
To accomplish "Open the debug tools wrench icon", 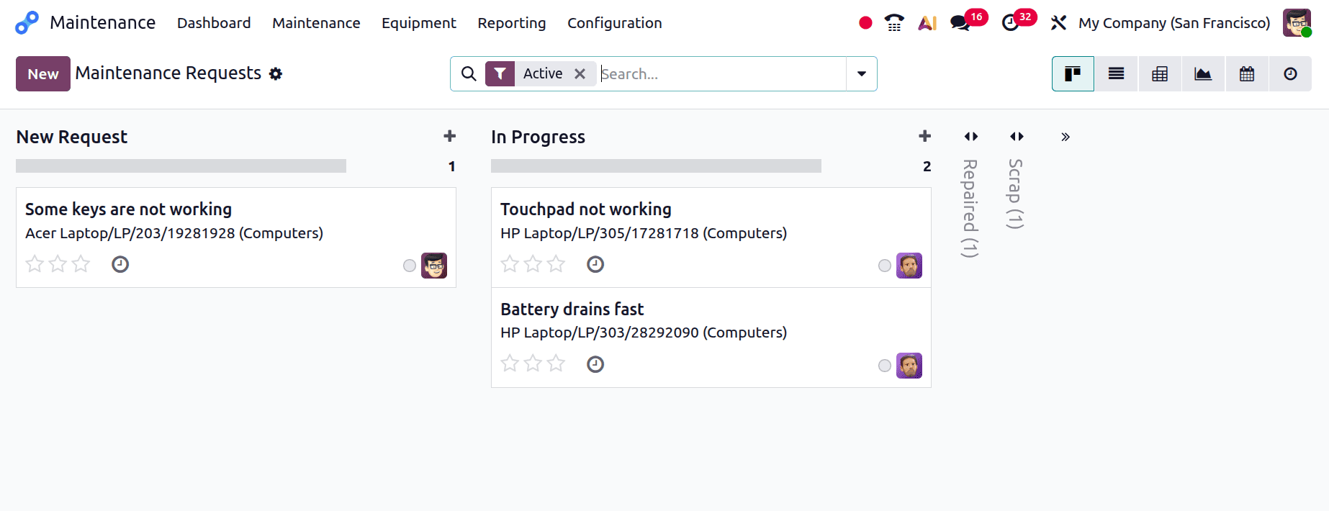I will point(1058,23).
